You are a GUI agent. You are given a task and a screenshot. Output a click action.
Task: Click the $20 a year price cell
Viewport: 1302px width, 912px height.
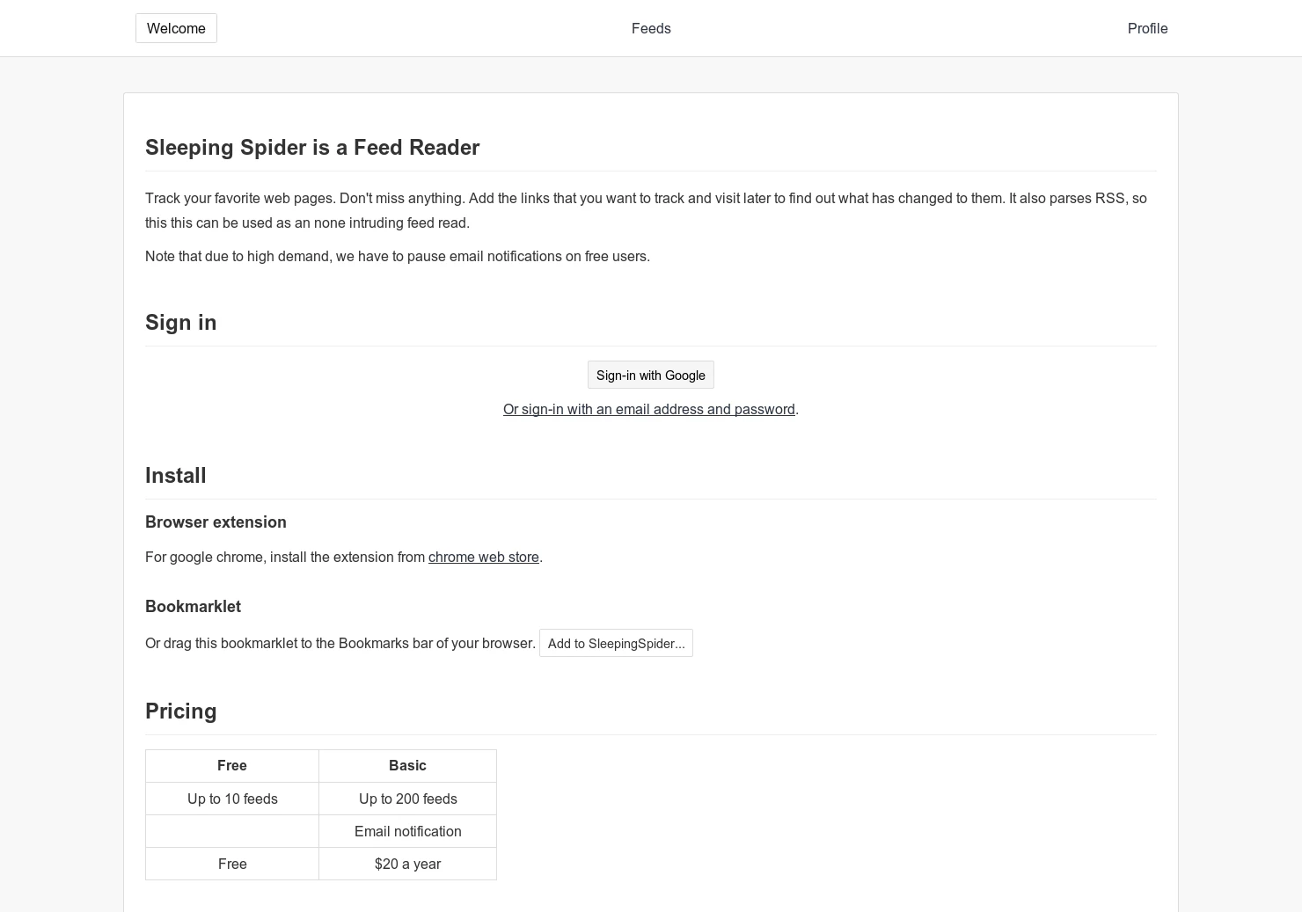click(407, 864)
